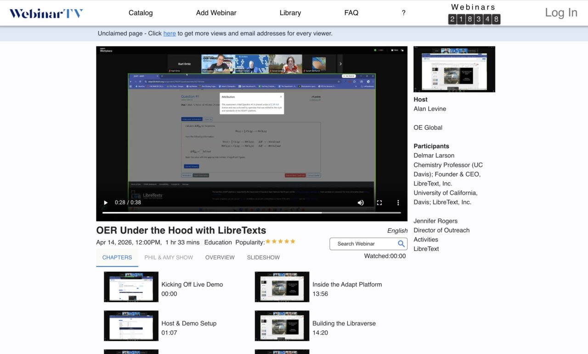The image size is (588, 354).
Task: Open the Phil & Amy Show tab
Action: [169, 258]
